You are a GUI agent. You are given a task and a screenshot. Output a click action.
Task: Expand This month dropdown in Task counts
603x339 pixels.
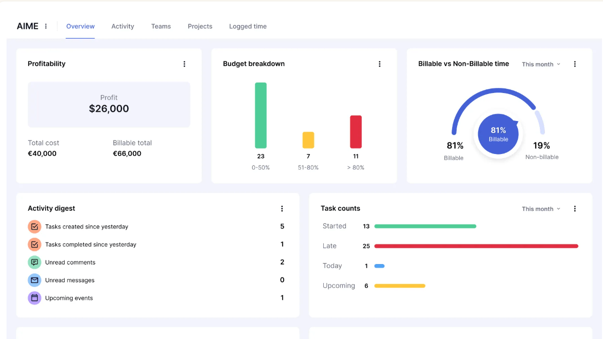click(541, 209)
